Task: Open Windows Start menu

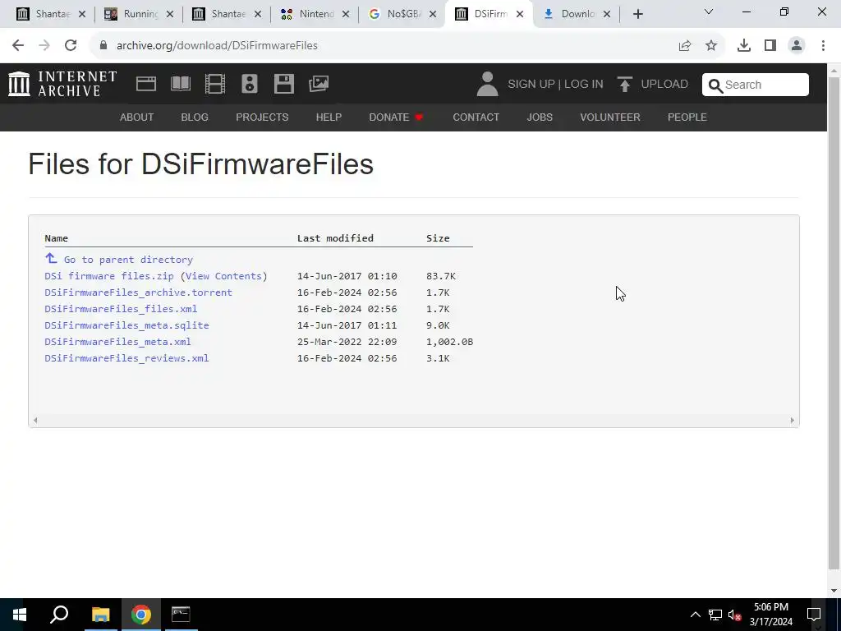Action: click(20, 615)
